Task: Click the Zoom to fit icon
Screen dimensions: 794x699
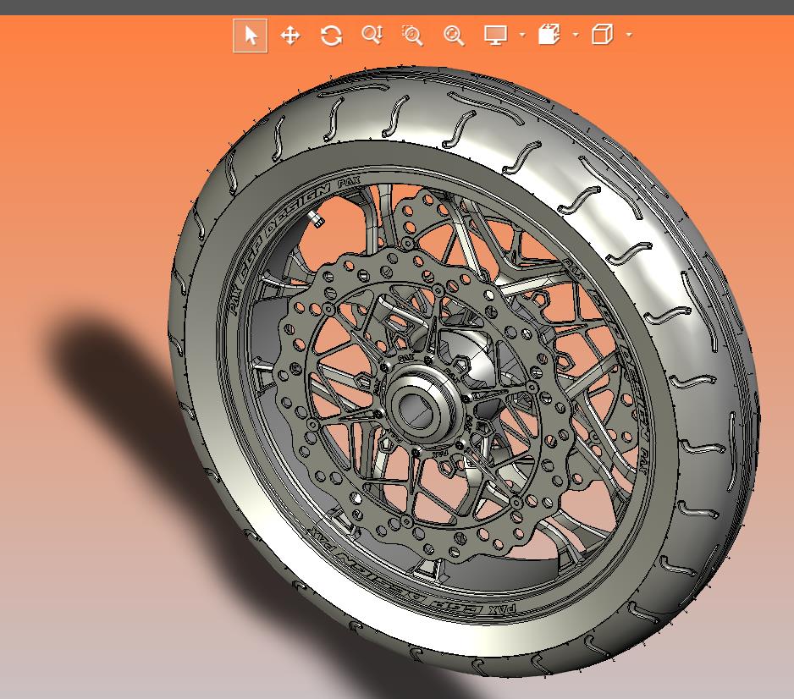Action: pyautogui.click(x=454, y=36)
